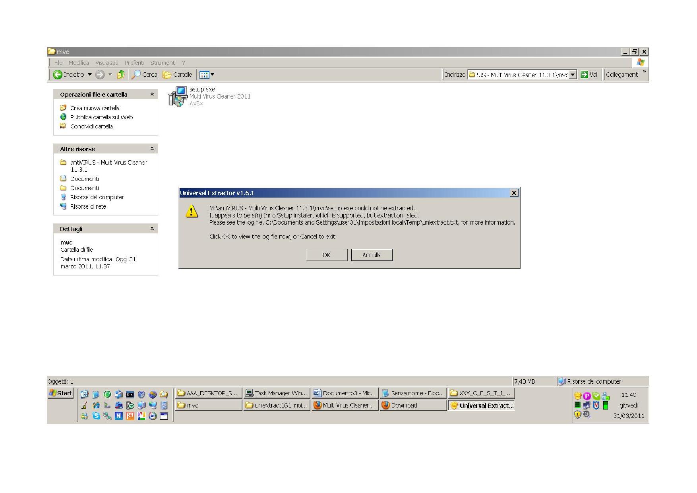Viewport: 697px width, 493px height.
Task: Open the File menu
Action: point(58,63)
